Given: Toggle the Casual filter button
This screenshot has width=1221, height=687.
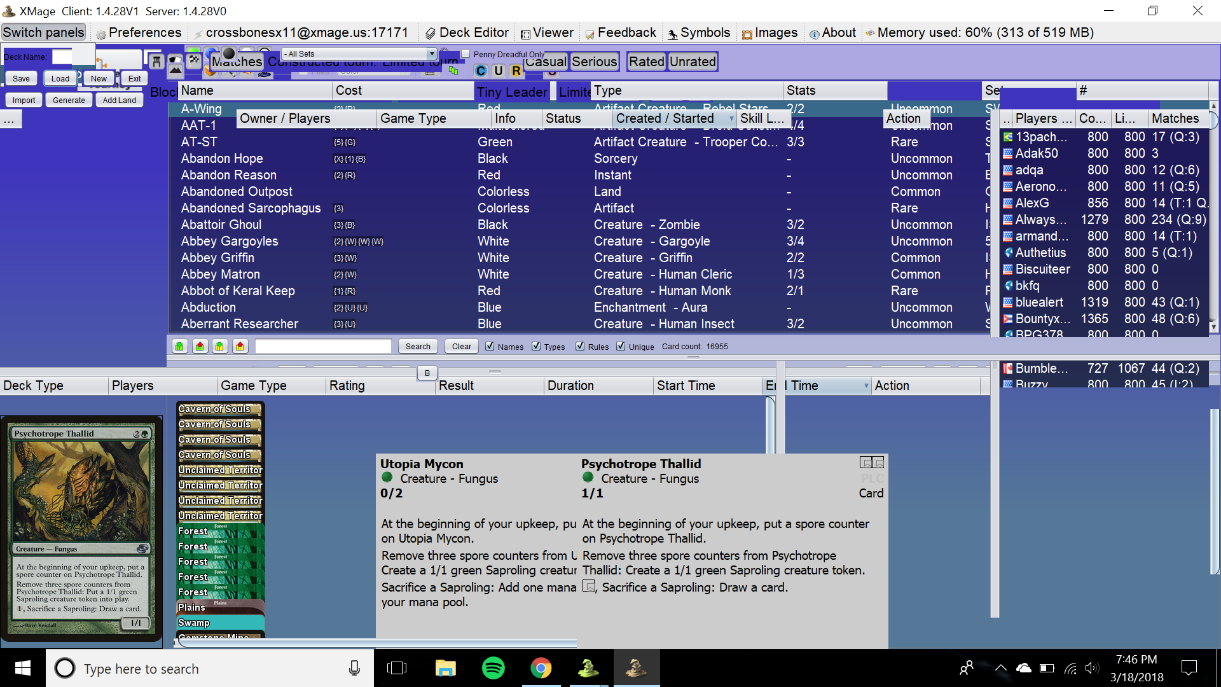Looking at the screenshot, I should [546, 62].
